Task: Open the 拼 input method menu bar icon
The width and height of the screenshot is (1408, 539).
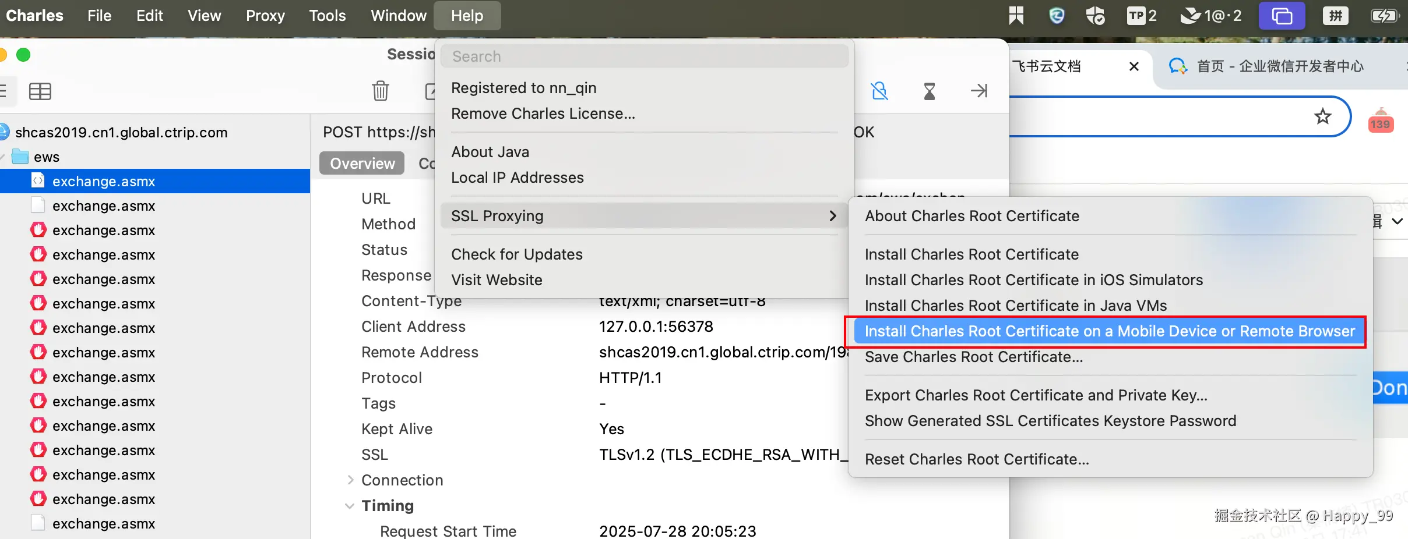Action: 1335,16
